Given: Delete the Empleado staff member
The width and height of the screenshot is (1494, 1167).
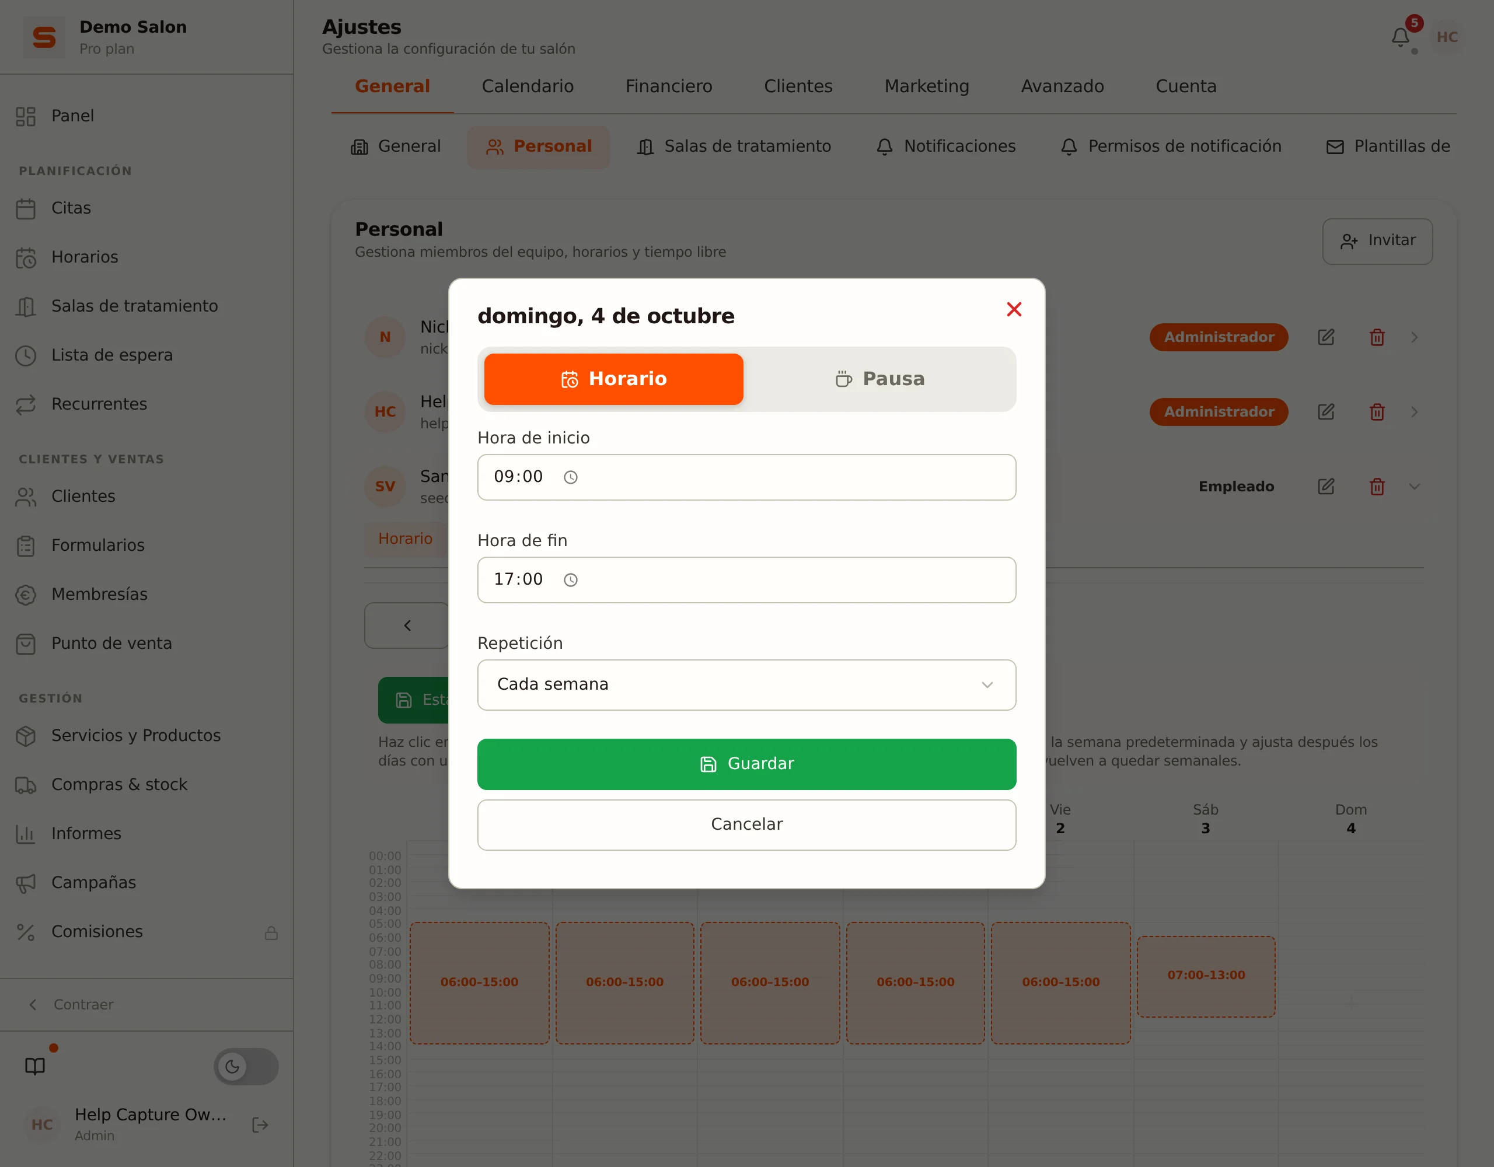Looking at the screenshot, I should 1377,487.
